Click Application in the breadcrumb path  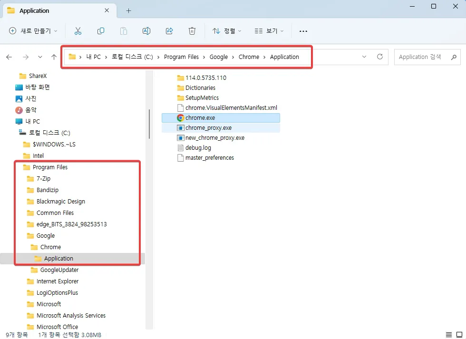(284, 57)
